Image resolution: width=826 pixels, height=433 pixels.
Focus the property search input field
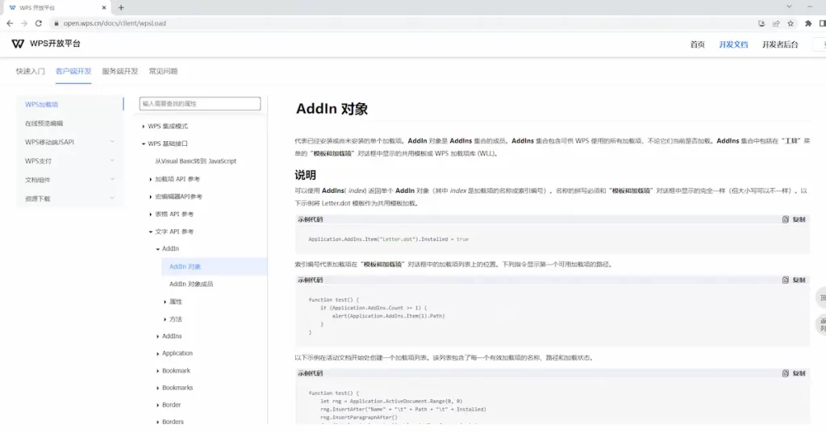[x=200, y=104]
